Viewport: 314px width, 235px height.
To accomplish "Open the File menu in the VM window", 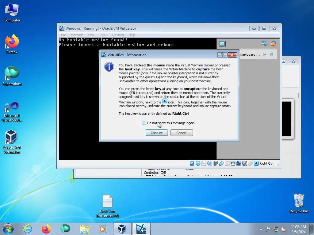I will point(63,35).
